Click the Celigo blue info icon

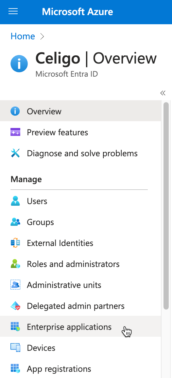point(19,64)
